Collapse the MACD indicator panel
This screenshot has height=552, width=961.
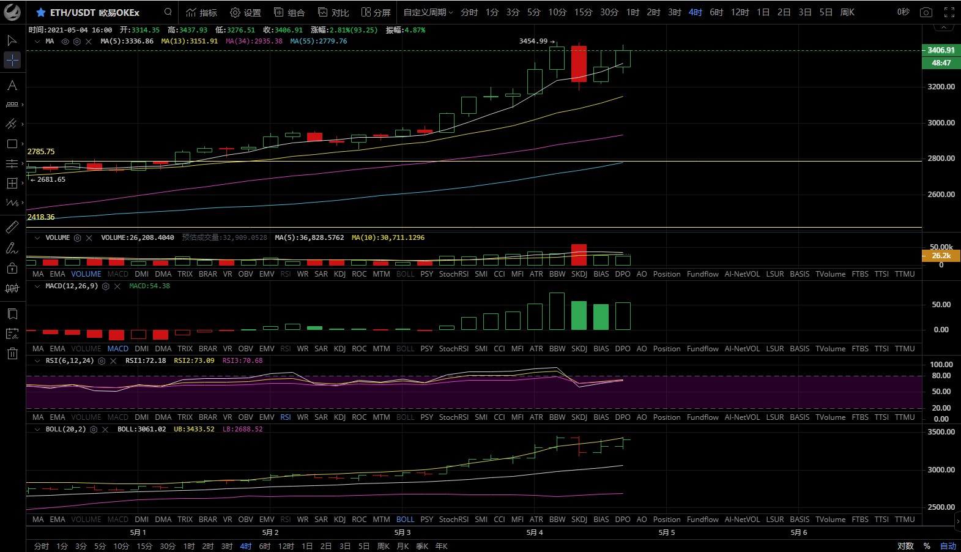coord(37,286)
